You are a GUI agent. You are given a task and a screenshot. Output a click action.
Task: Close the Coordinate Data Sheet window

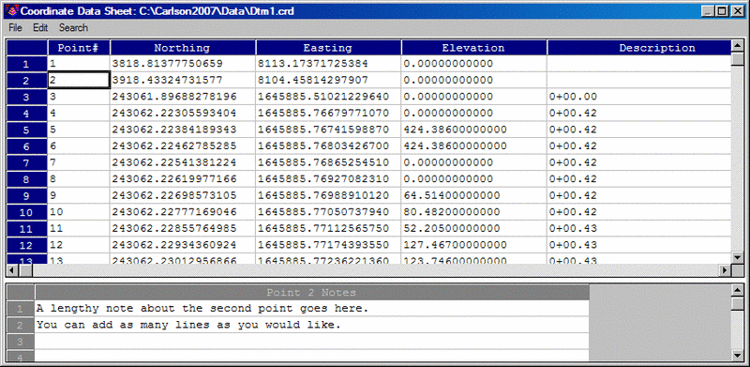[x=738, y=11]
